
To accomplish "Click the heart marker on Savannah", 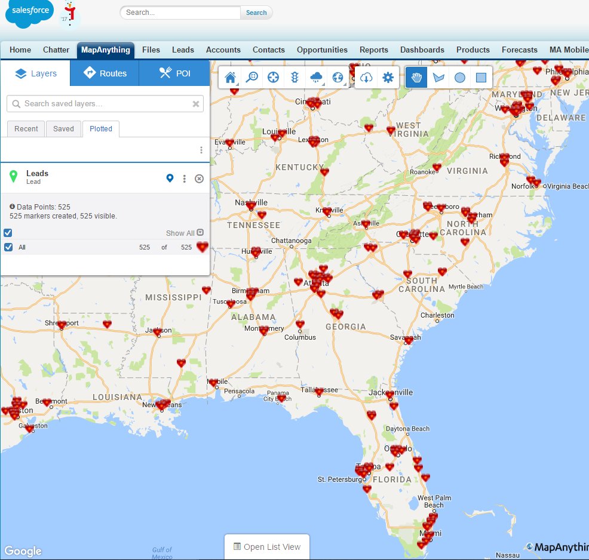I will click(x=409, y=340).
